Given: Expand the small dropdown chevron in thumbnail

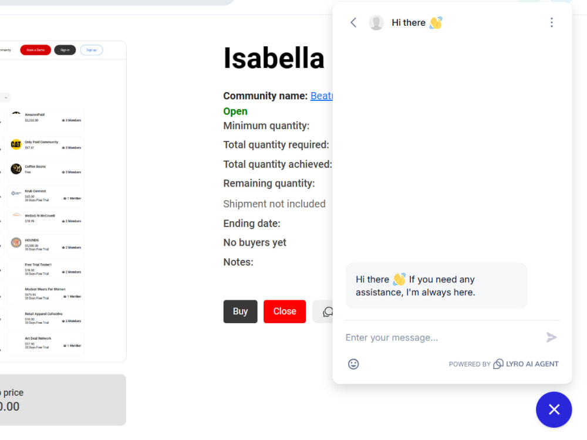Looking at the screenshot, I should [x=6, y=97].
